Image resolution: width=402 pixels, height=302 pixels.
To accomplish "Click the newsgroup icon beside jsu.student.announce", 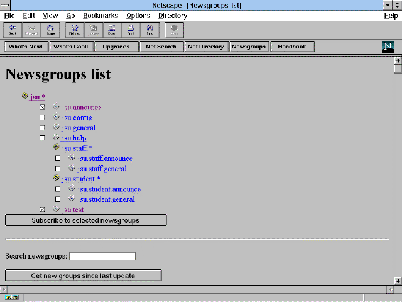I will click(x=72, y=189).
